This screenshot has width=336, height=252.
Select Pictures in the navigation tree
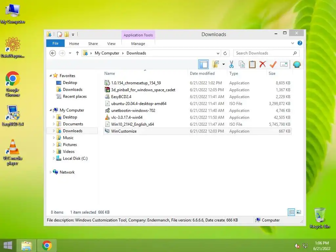coord(70,145)
